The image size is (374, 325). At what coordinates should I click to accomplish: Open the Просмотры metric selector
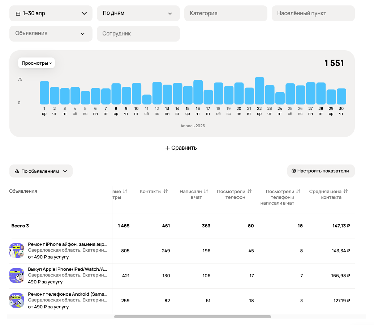tap(36, 63)
